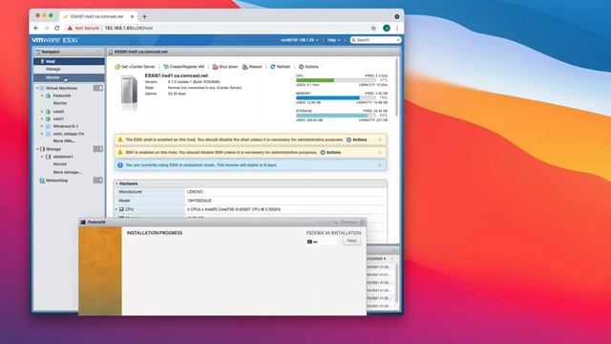Click the Networking count badge
Screen dimensions: 611x344
point(97,181)
